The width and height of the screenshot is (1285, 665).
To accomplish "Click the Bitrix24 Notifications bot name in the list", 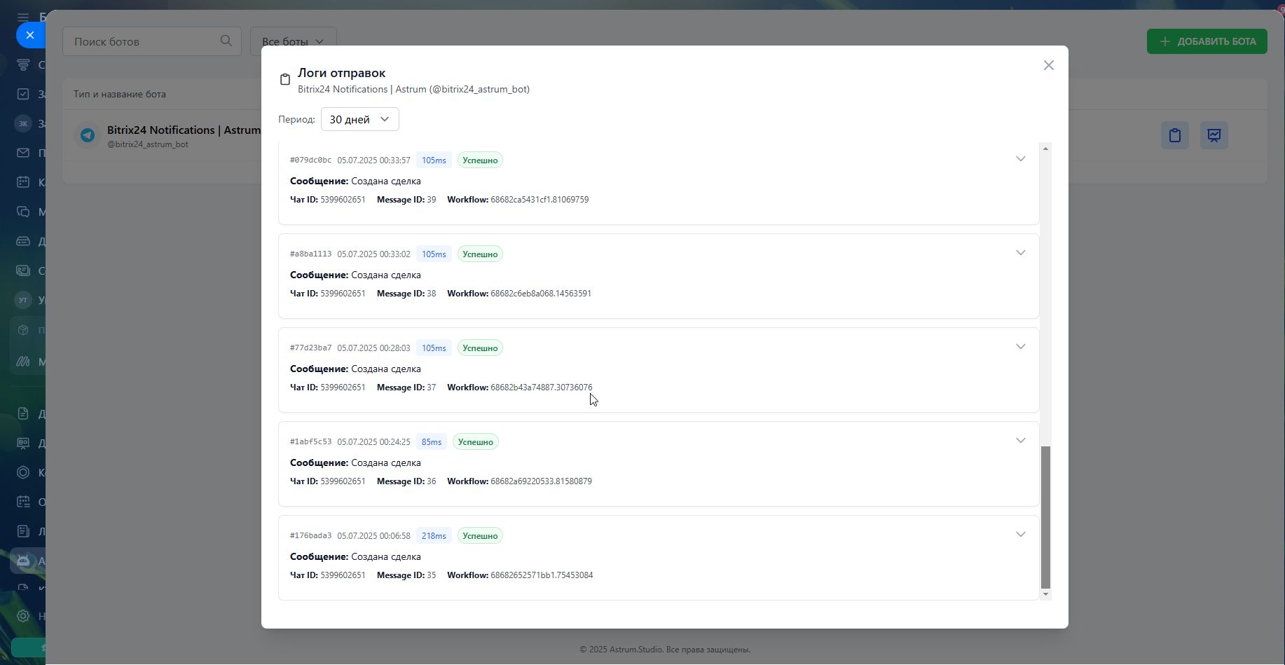I will click(184, 130).
